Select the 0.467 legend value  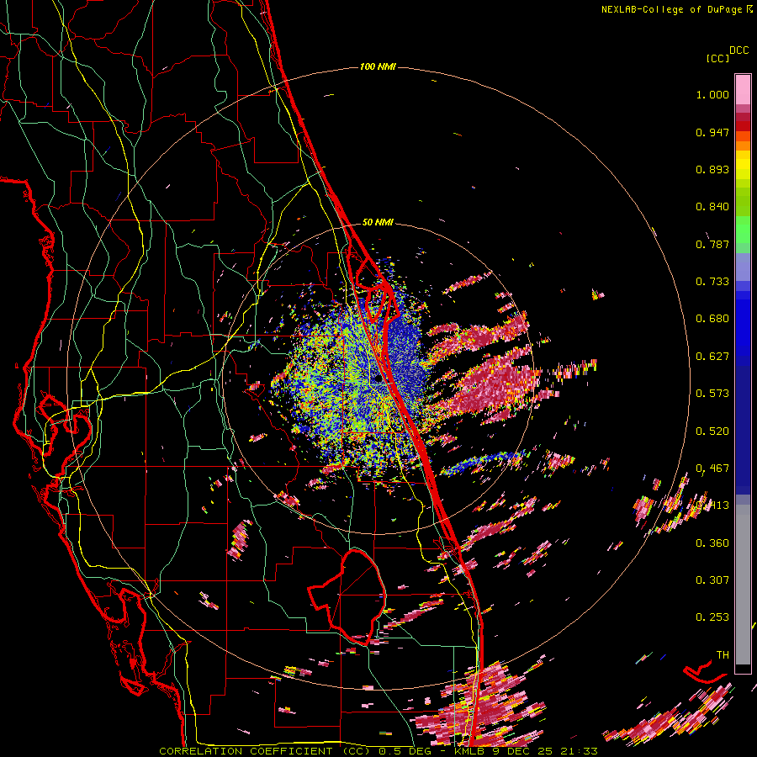coord(712,468)
